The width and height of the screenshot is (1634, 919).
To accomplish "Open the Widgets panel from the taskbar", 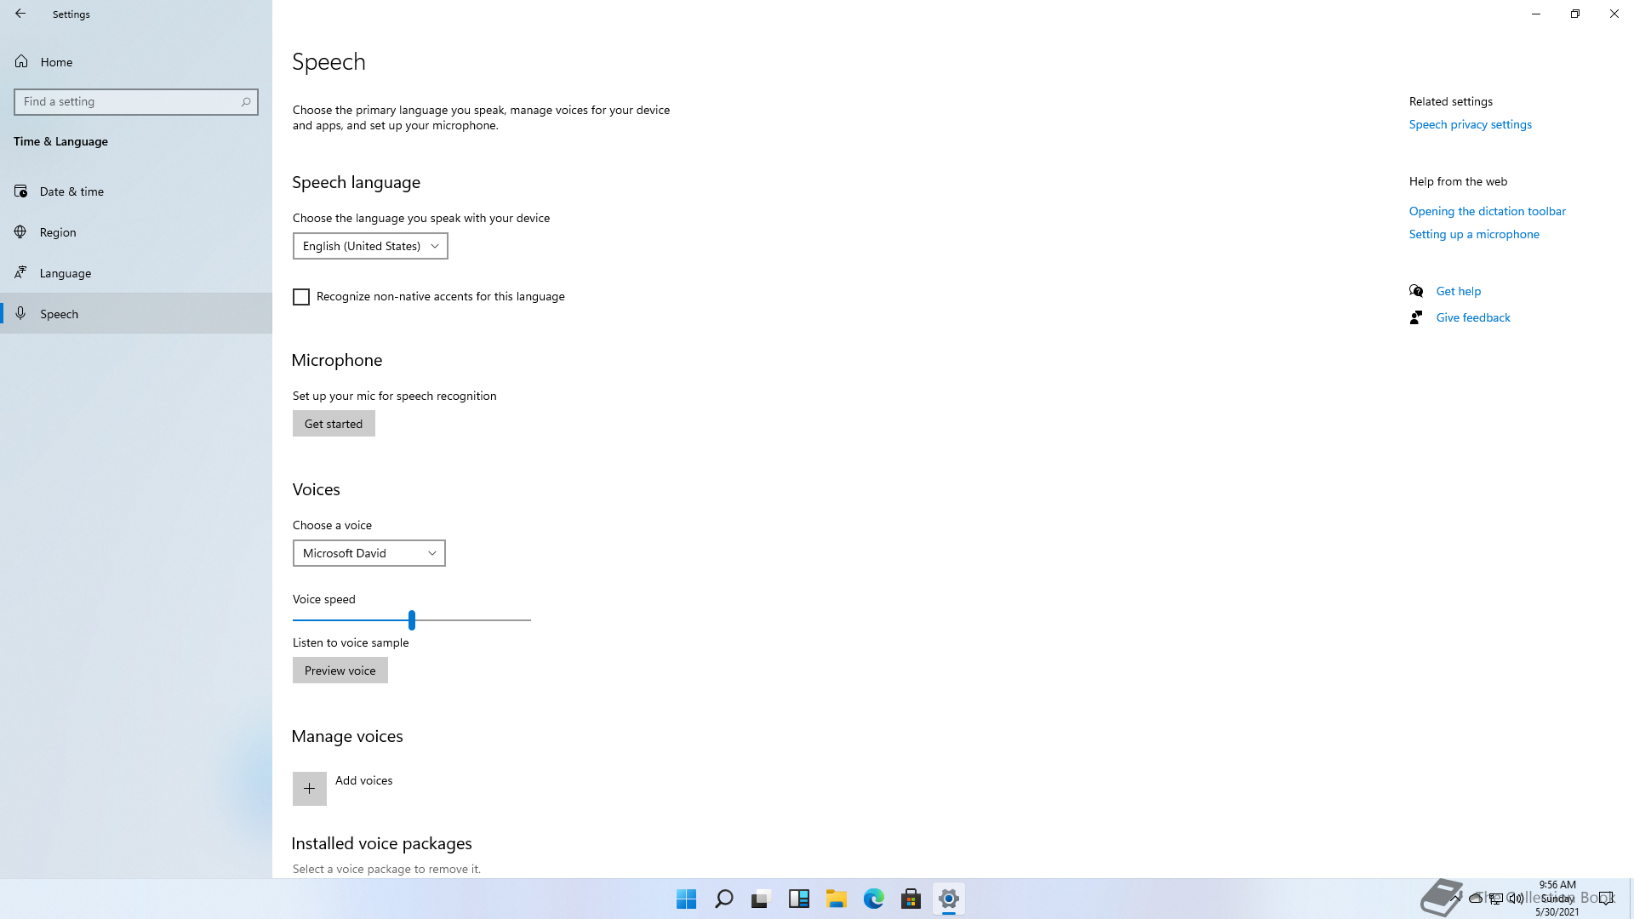I will [x=798, y=899].
